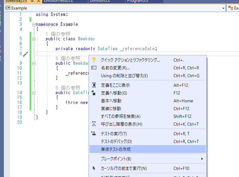Click the screwdriver quick action icon on line 8
The height and width of the screenshot is (177, 239).
coord(25,54)
